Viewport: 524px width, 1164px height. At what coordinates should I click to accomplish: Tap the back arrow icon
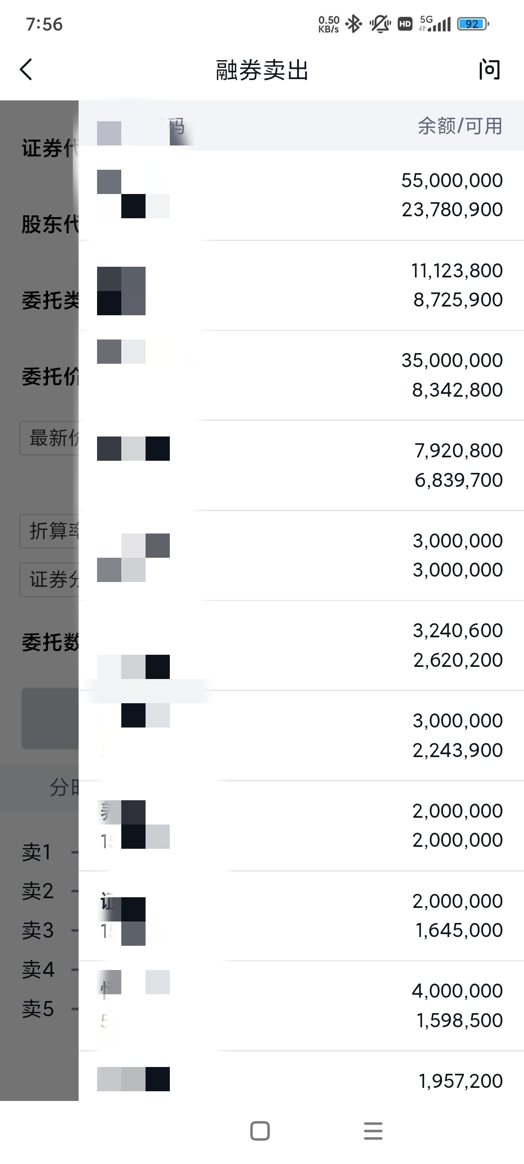pos(26,69)
